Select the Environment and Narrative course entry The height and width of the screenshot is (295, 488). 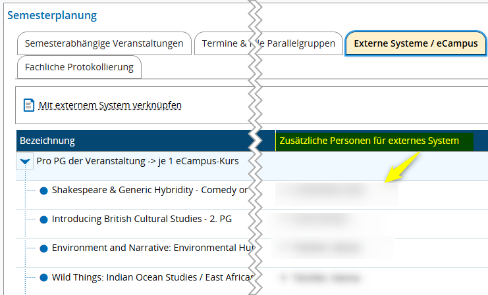153,248
